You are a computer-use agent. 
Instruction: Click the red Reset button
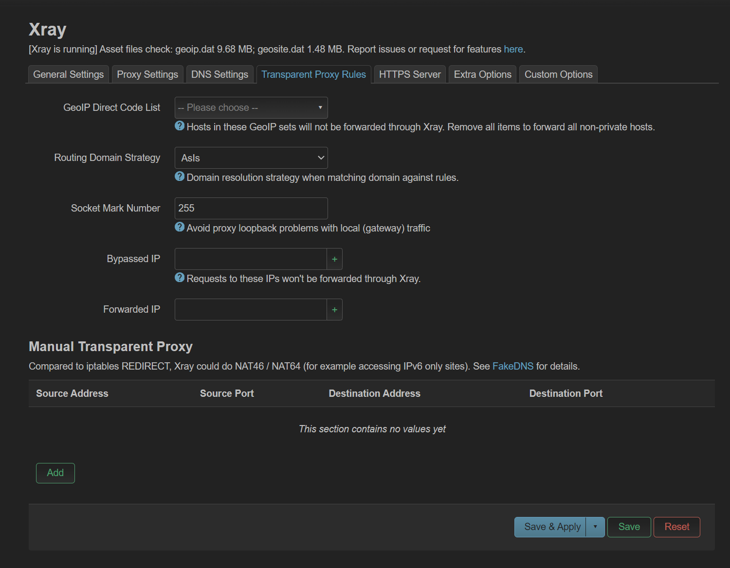pos(677,527)
